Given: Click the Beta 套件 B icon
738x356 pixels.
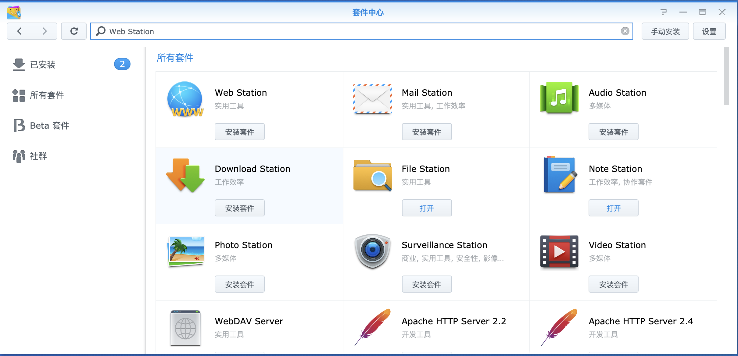Looking at the screenshot, I should coord(19,125).
